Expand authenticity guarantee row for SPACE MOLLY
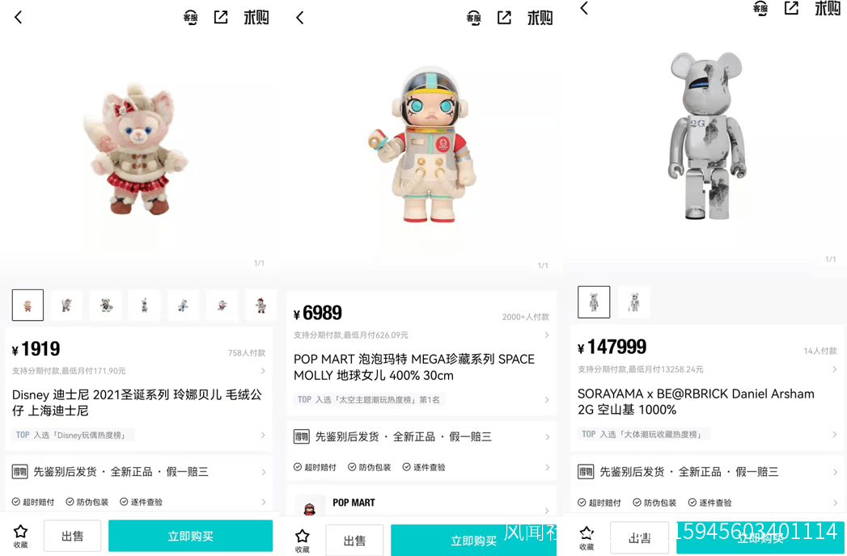The image size is (847, 556). coord(421,436)
